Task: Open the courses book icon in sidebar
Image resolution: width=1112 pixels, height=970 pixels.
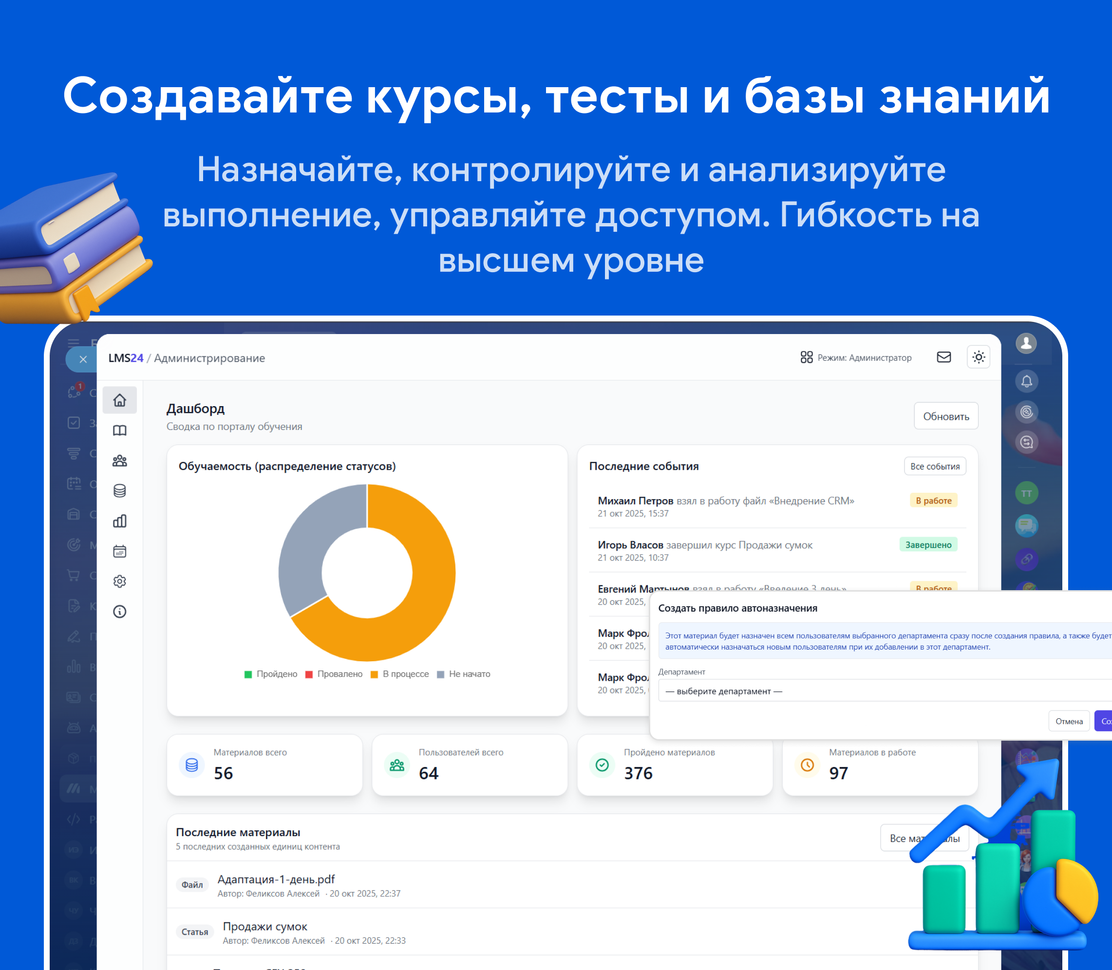Action: [120, 430]
